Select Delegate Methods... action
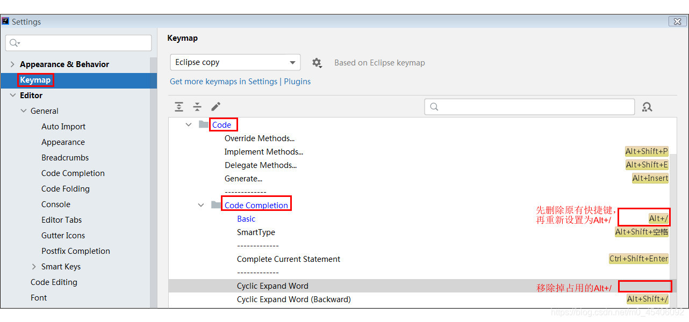This screenshot has width=689, height=322. [261, 165]
